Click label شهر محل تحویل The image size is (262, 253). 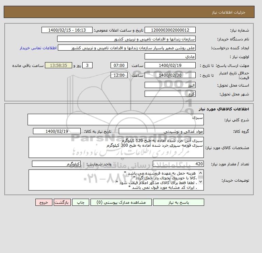tap(234, 94)
